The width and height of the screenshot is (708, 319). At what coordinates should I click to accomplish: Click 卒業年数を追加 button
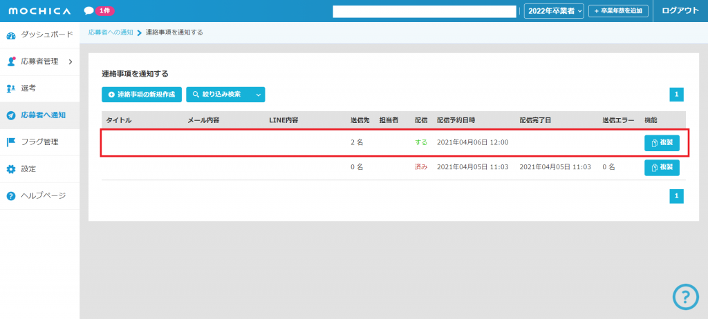tap(618, 11)
